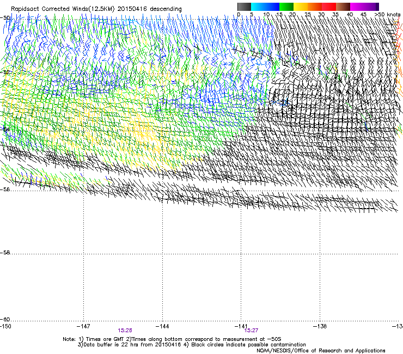Click latitude label -58

click(5, 253)
